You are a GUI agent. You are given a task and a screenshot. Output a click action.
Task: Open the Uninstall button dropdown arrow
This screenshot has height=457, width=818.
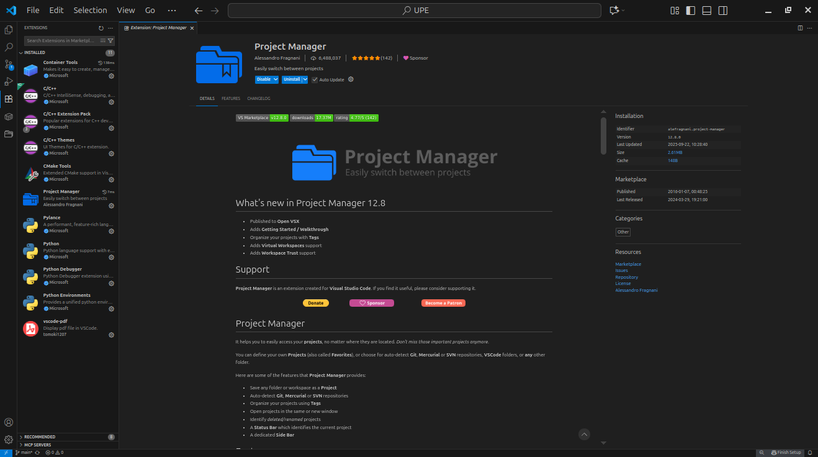303,79
